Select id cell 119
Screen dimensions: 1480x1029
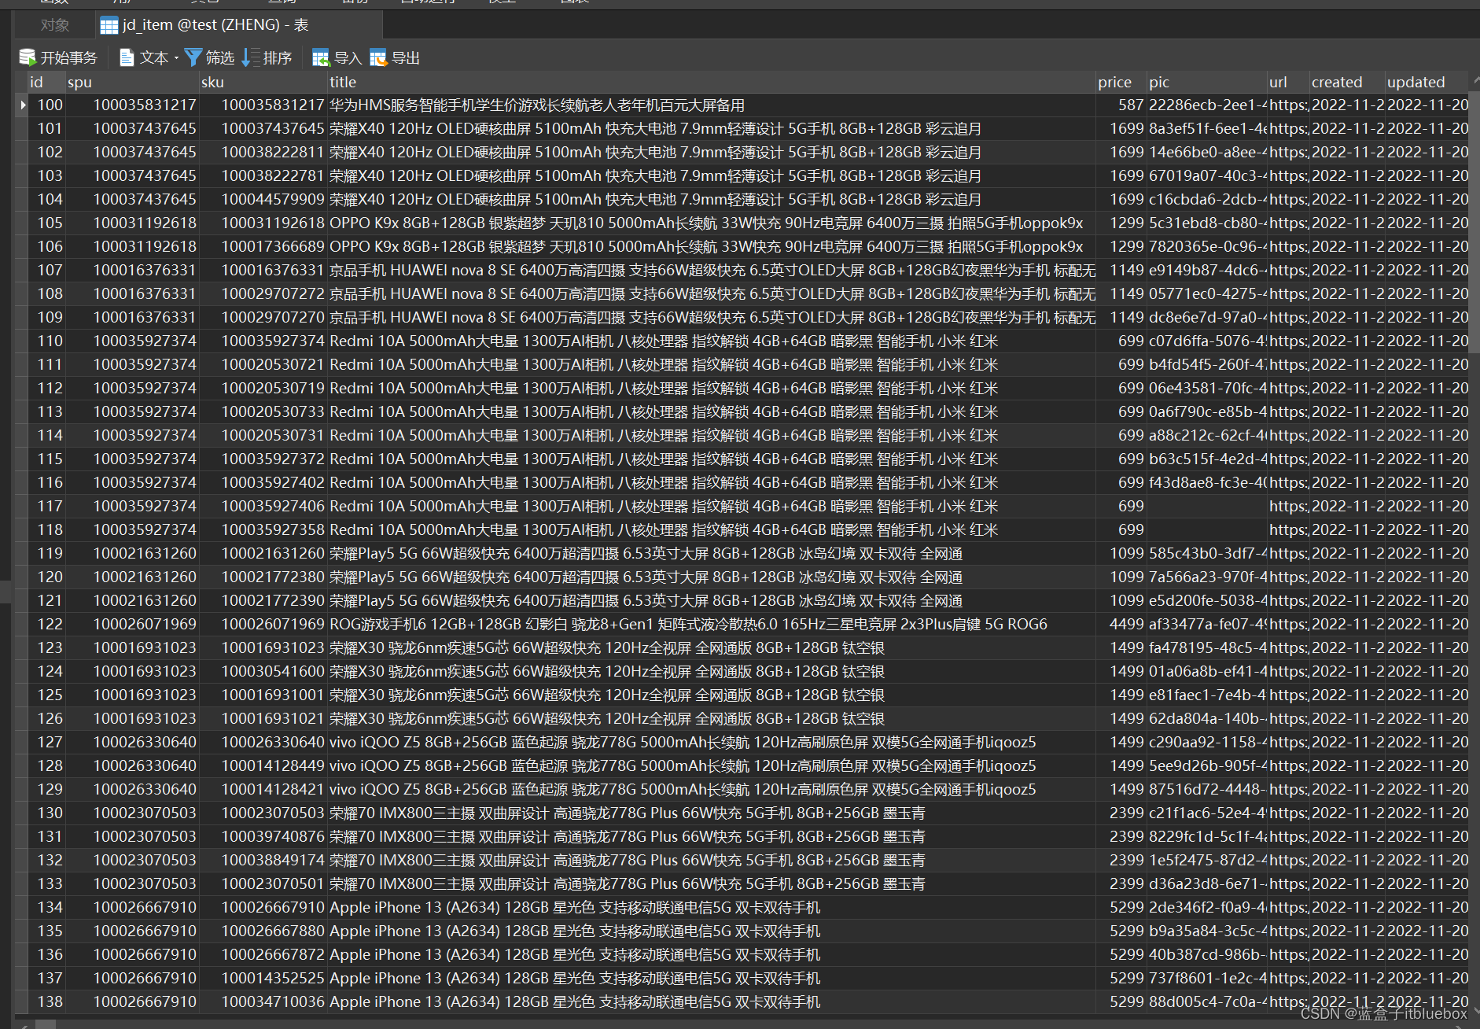46,553
